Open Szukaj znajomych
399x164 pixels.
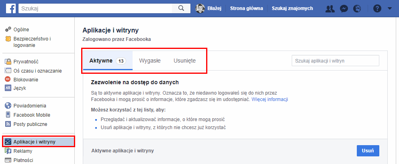293,8
